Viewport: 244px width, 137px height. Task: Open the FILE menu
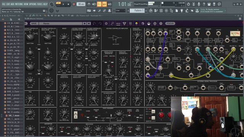pos(4,4)
